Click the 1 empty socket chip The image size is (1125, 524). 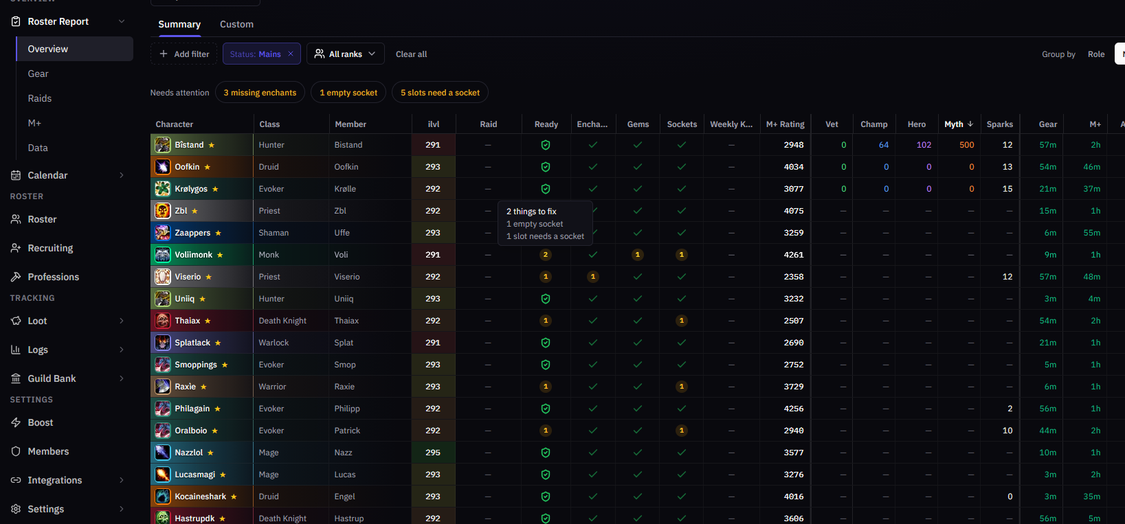coord(348,93)
